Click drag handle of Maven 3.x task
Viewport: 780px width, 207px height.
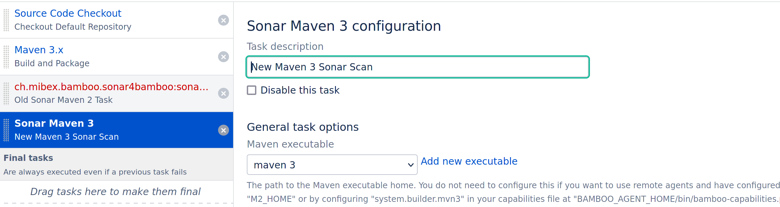pyautogui.click(x=6, y=57)
